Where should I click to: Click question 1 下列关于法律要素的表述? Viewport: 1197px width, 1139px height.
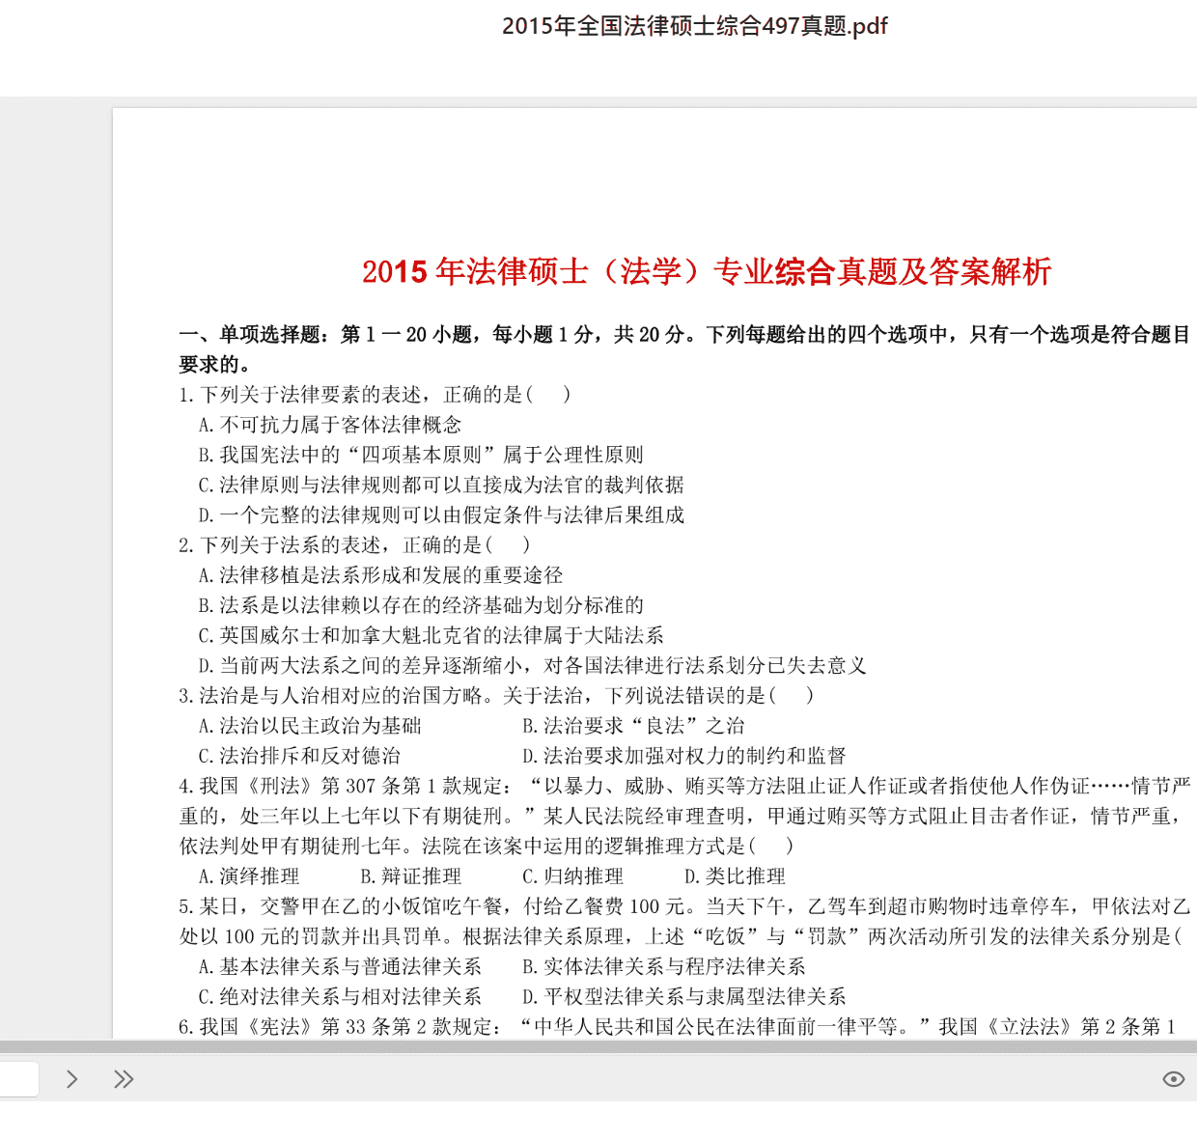point(375,394)
